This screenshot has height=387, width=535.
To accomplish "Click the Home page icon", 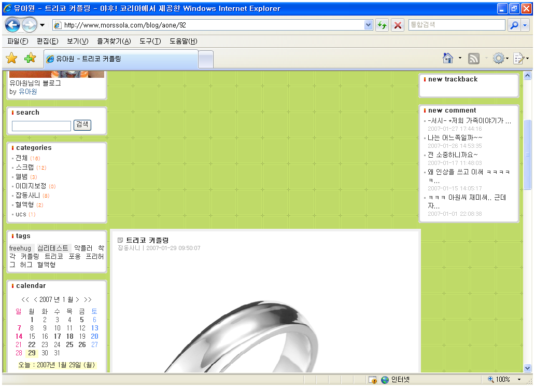I will pyautogui.click(x=448, y=59).
